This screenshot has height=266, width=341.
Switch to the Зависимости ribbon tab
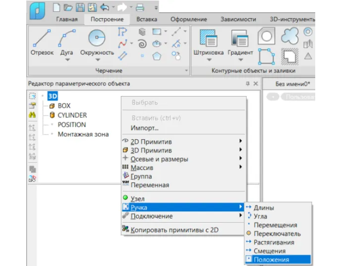click(x=238, y=19)
